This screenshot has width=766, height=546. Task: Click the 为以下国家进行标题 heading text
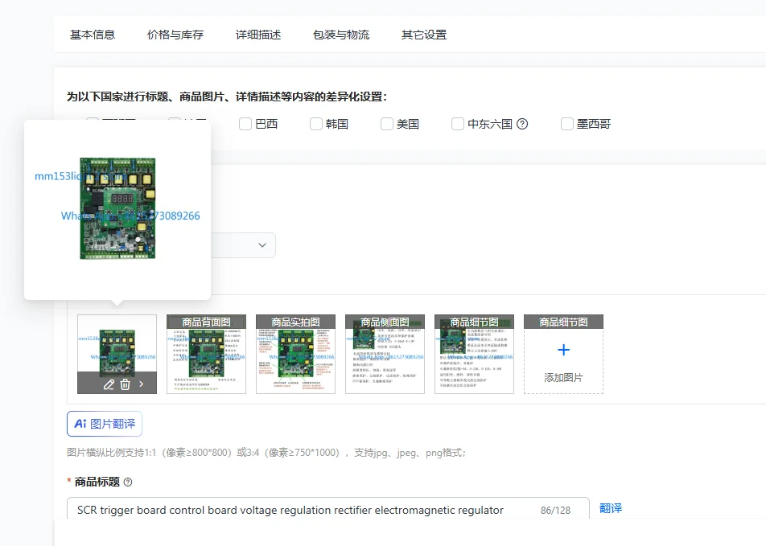227,96
